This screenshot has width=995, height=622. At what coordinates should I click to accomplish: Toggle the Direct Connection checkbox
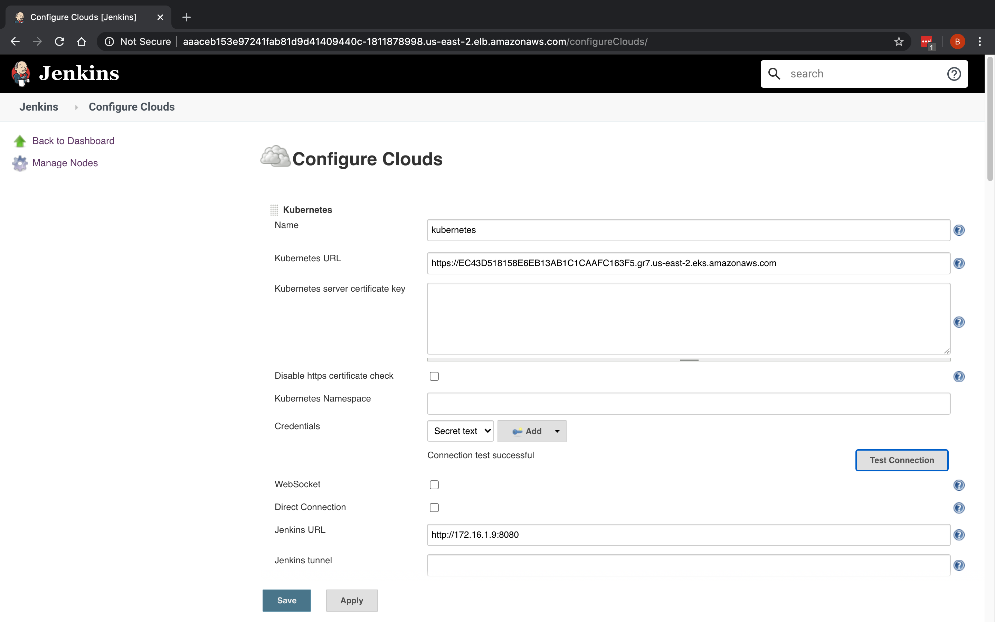click(x=434, y=507)
